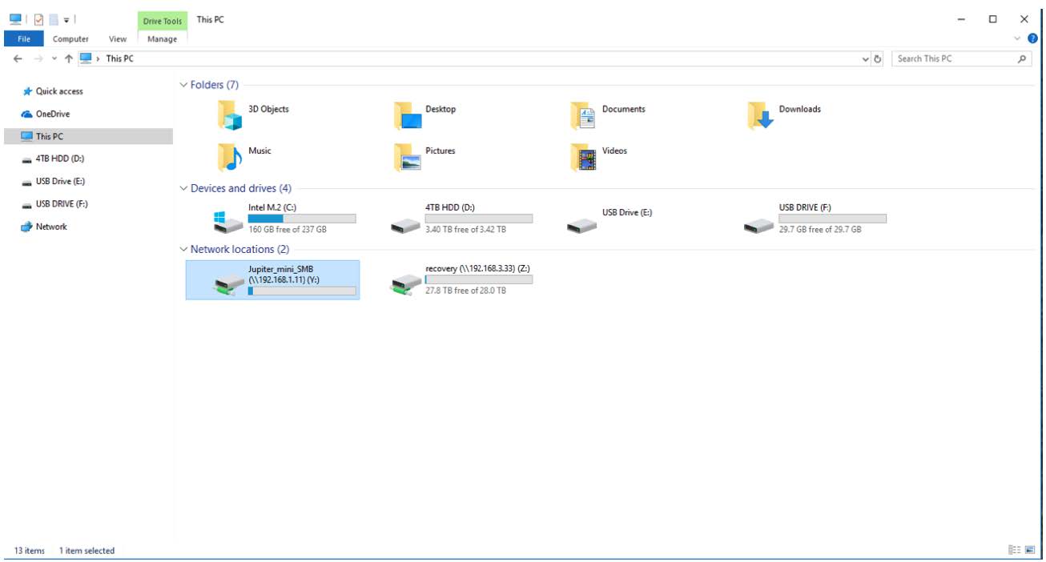This screenshot has width=1046, height=562.
Task: Open the Videos folder icon
Action: (x=583, y=157)
